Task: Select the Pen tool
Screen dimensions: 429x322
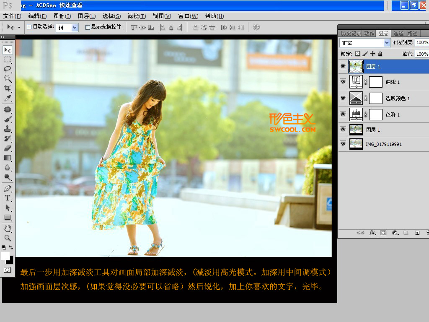Action: (x=8, y=188)
